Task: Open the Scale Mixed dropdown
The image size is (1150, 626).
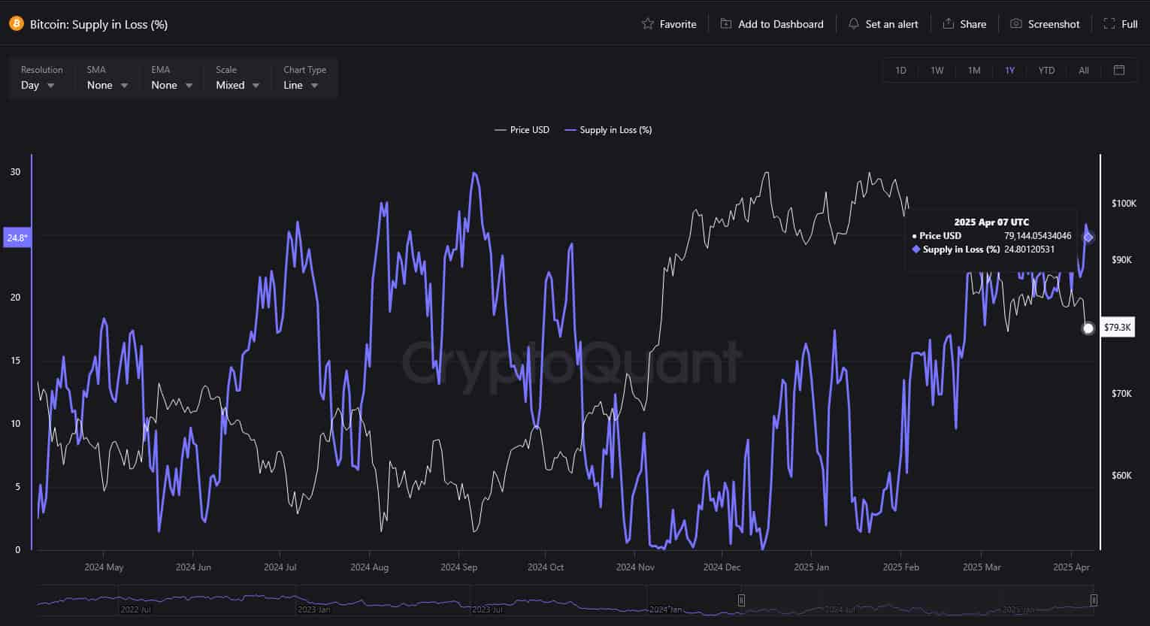Action: [x=237, y=86]
